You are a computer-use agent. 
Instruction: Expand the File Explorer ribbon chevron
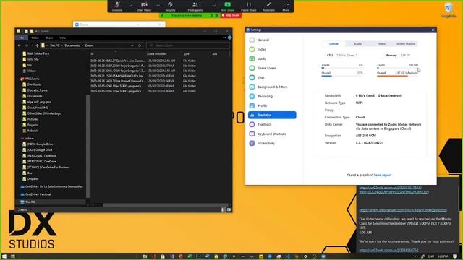(224, 38)
